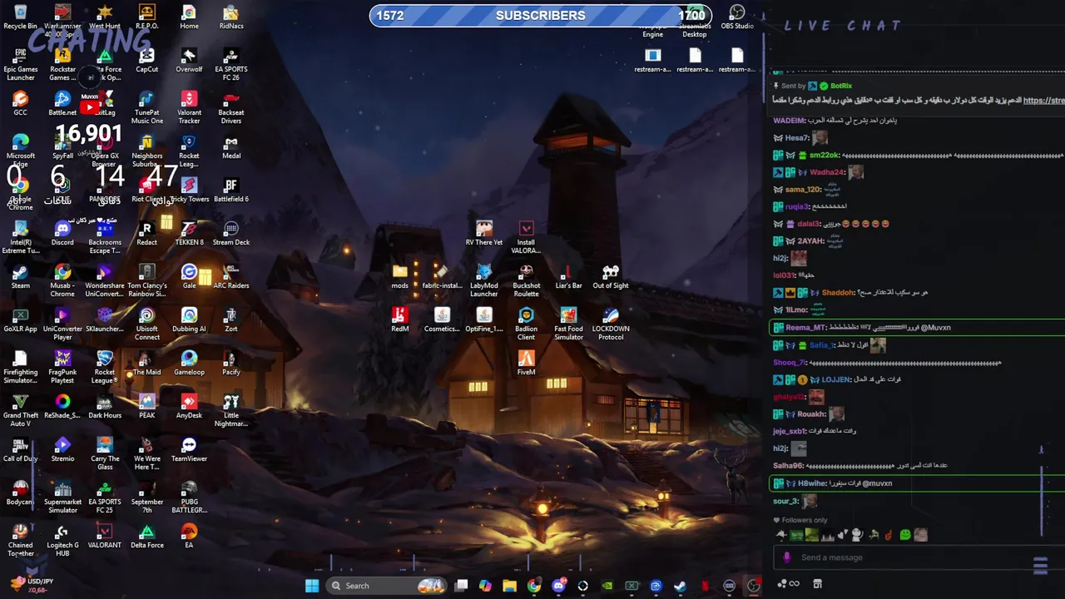Viewport: 1065px width, 599px height.
Task: Click the purple microphone icon in the chat box
Action: (787, 557)
